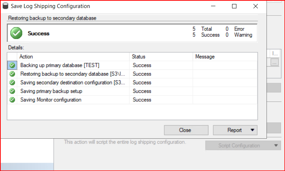
Task: Click the check icon beside Backing up primary database
Action: [x=12, y=65]
